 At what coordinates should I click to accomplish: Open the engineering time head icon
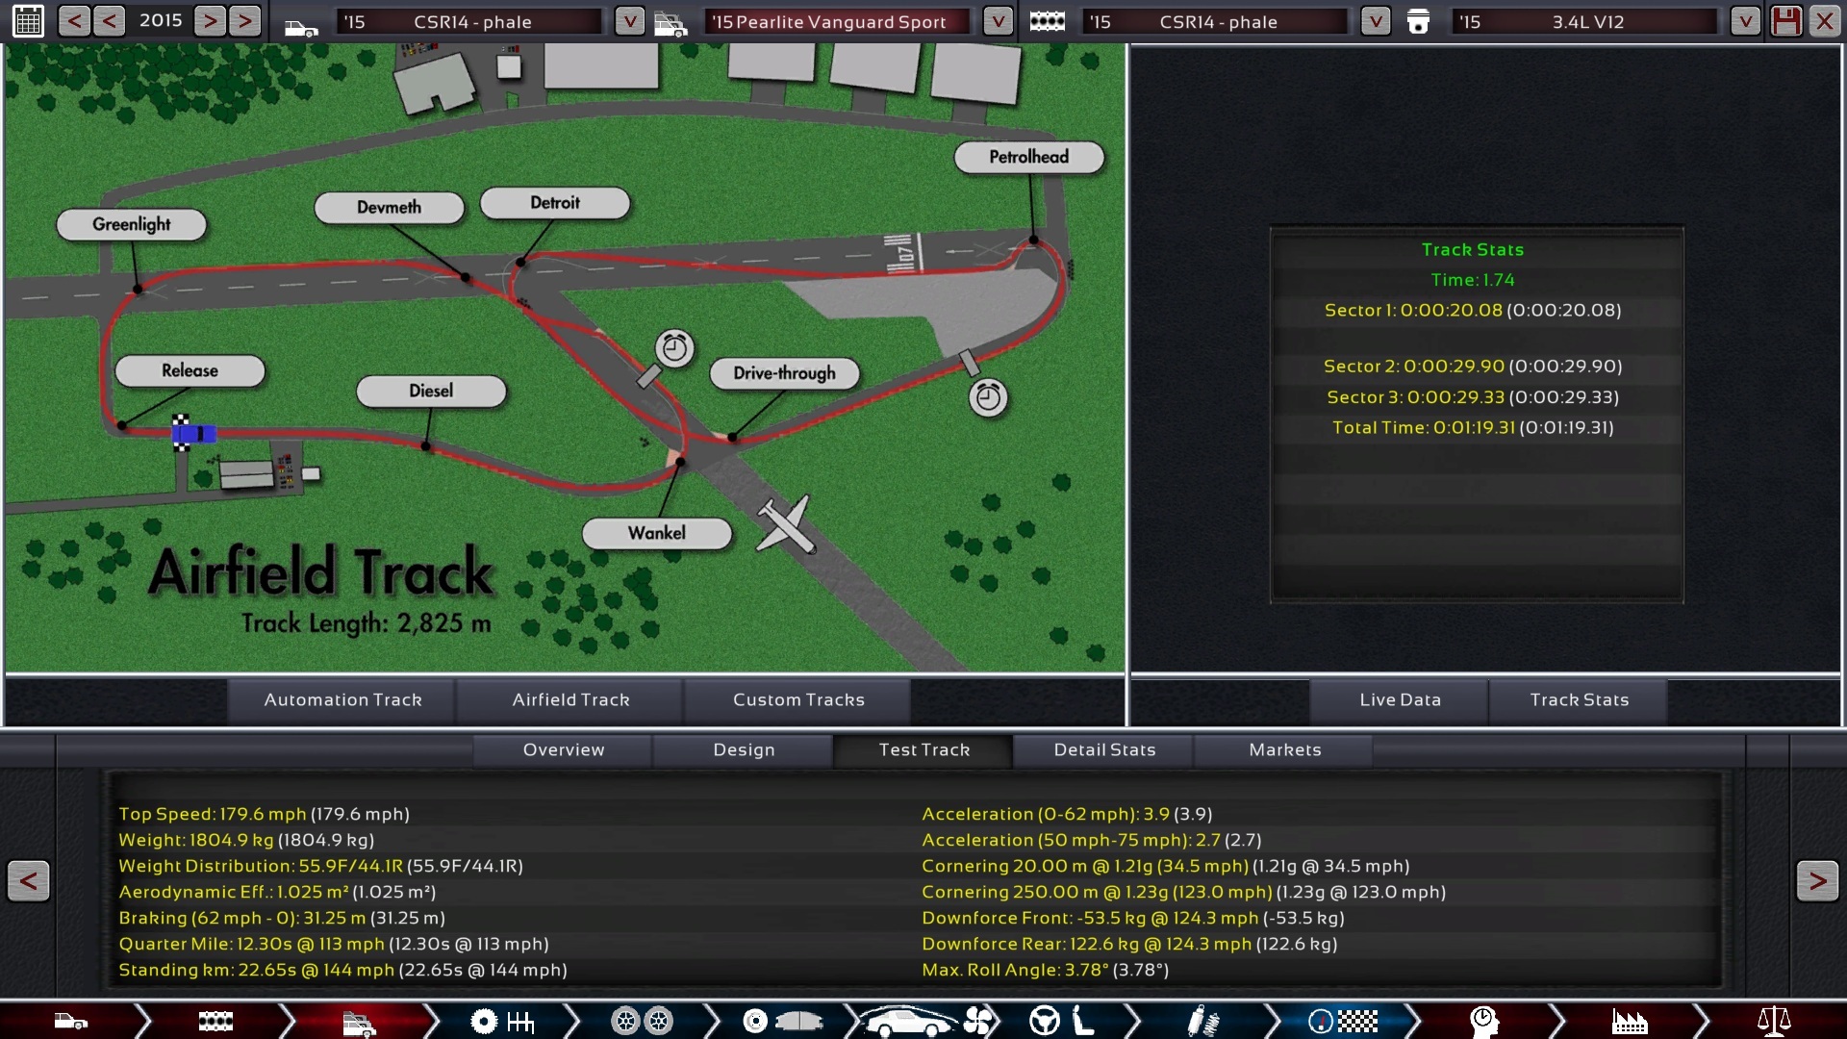pos(1484,1021)
